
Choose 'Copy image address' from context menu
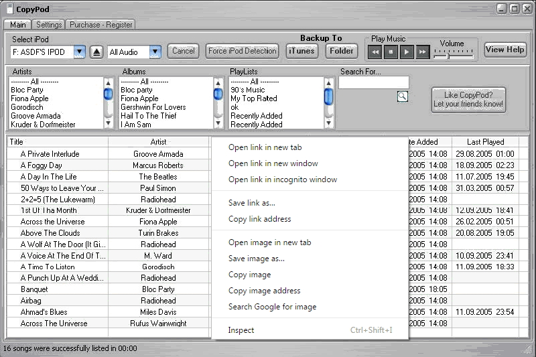pos(264,291)
